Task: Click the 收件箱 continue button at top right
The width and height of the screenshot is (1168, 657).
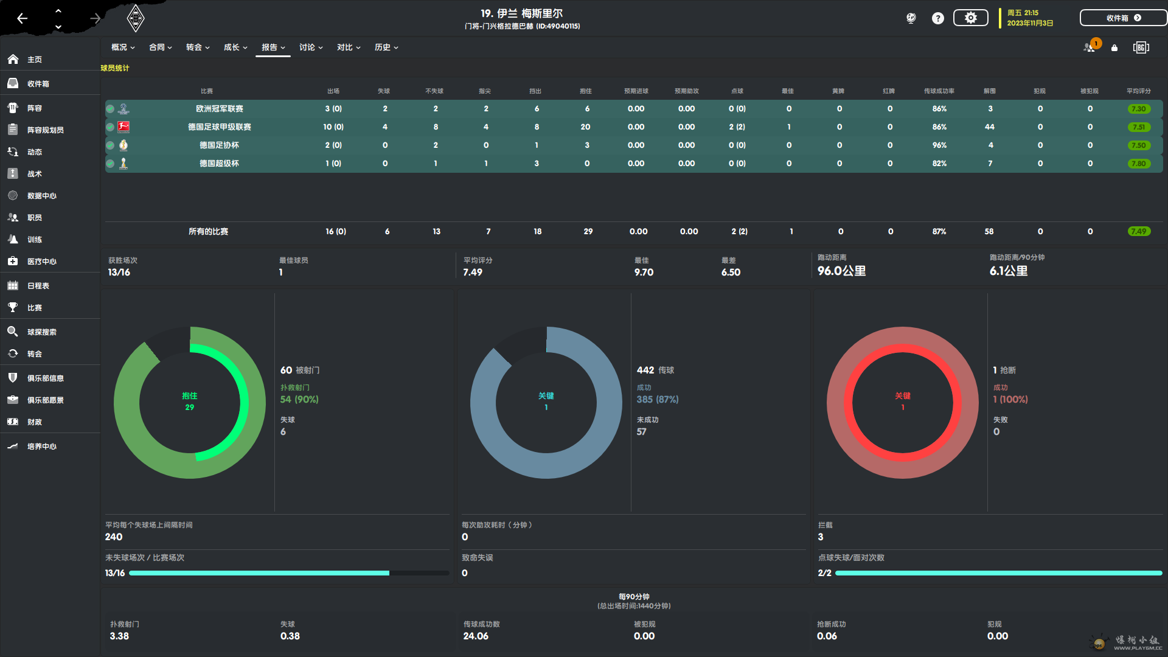Action: pos(1123,18)
